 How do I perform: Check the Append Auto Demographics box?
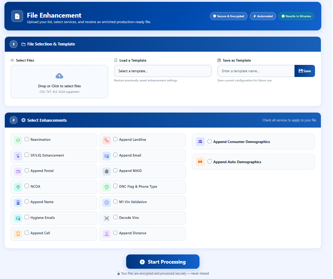[x=210, y=161]
